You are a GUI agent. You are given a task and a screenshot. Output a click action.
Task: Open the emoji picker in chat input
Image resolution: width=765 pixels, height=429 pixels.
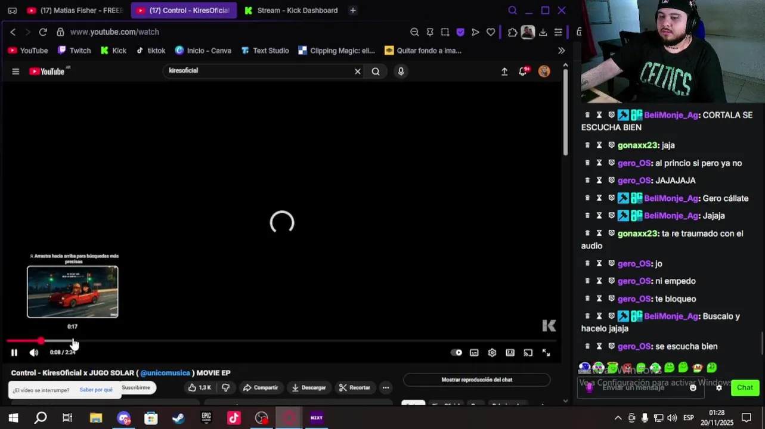[x=693, y=388]
